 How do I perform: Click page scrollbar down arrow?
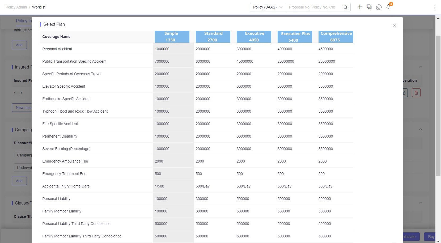(x=438, y=241)
